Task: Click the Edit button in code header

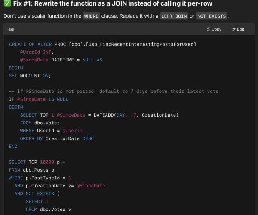Action: (238, 29)
